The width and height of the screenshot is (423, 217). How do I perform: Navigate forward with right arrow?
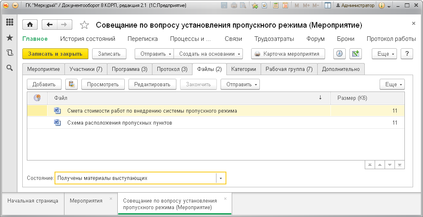64,25
